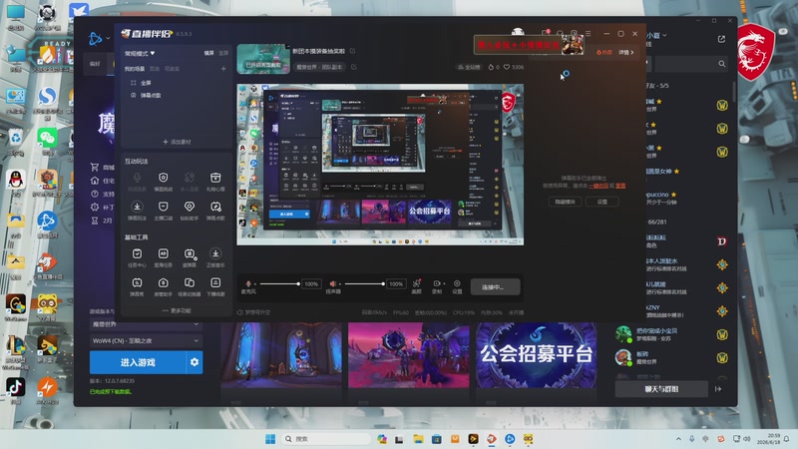The width and height of the screenshot is (798, 449).
Task: Mute the microphone (麦克风) icon
Action: (248, 284)
